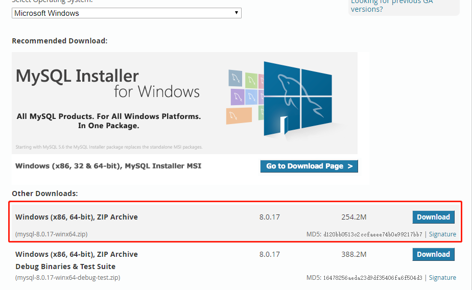Click the size value "254.2M"
The height and width of the screenshot is (290, 472).
(x=353, y=217)
